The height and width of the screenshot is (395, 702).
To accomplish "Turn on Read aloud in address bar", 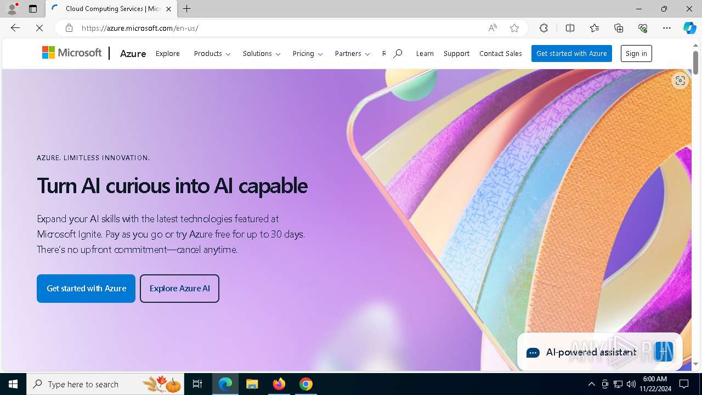I will click(x=492, y=28).
